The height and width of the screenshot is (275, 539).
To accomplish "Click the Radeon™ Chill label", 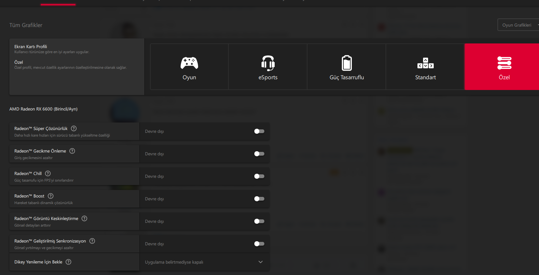I will pos(28,173).
